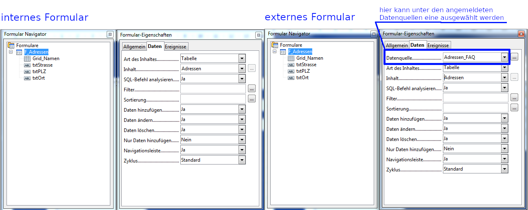Collapse F_Adressen node in internal navigator
Screen dimensions: 528x210
click(x=11, y=52)
